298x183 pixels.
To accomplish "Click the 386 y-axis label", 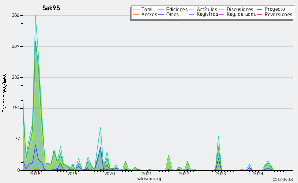I will (16, 15).
